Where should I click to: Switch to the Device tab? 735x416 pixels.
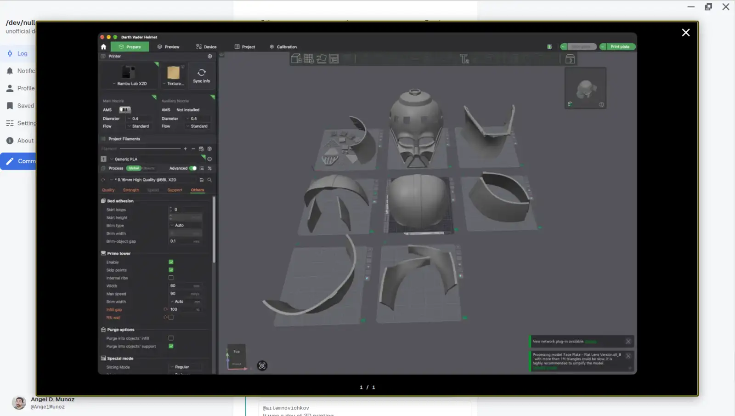(x=206, y=47)
